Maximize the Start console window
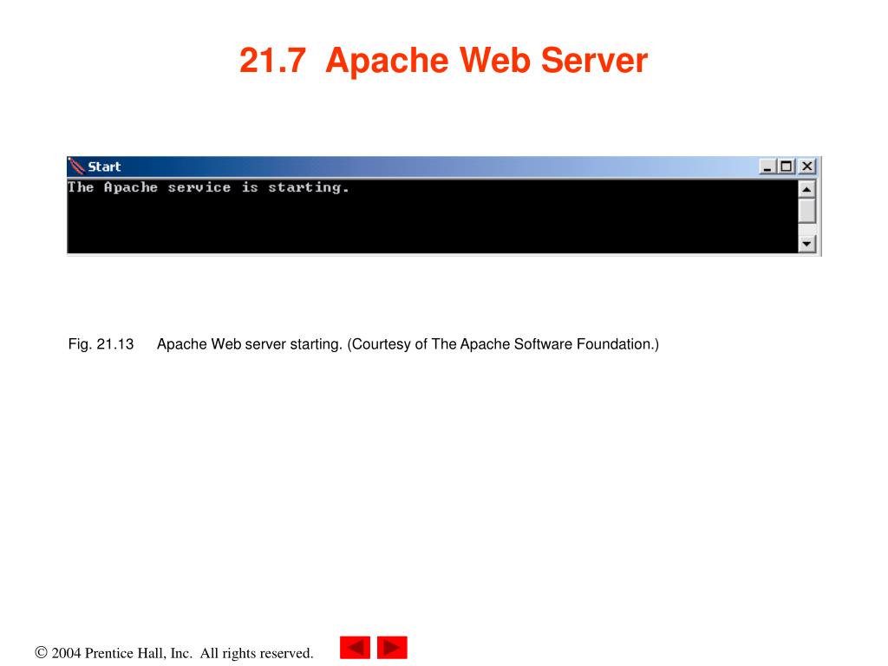 pyautogui.click(x=786, y=166)
